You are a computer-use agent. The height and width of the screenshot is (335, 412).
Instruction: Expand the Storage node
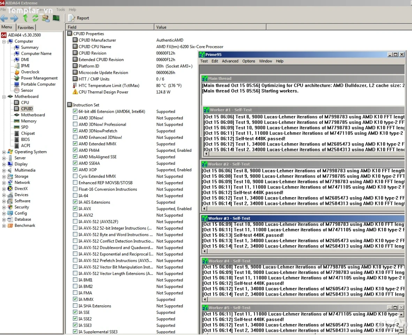(x=4, y=177)
